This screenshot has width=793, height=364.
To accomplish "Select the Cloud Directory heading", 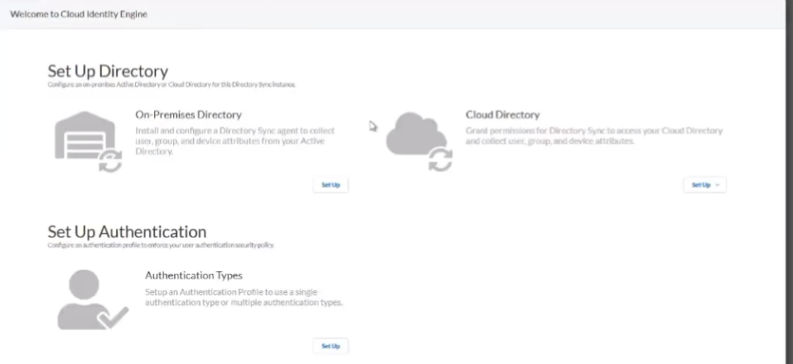I will pos(503,115).
